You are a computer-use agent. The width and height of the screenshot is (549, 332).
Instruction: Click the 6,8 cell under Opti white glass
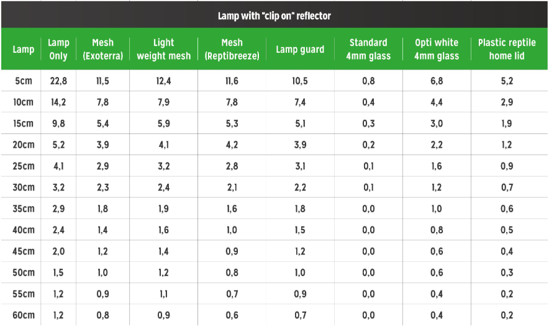(437, 81)
